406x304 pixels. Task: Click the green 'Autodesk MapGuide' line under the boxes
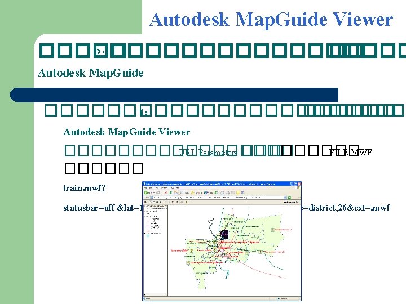tap(91, 73)
